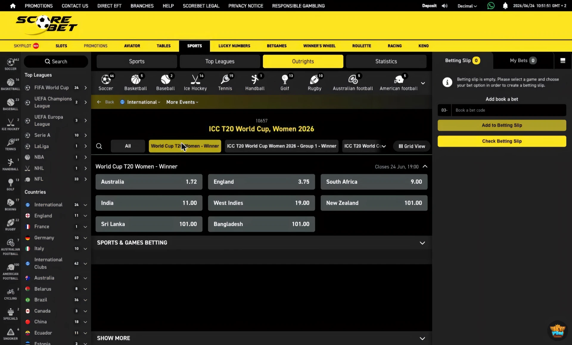The width and height of the screenshot is (572, 345).
Task: Open the Sky Pilot floating mascot
Action: click(x=557, y=330)
